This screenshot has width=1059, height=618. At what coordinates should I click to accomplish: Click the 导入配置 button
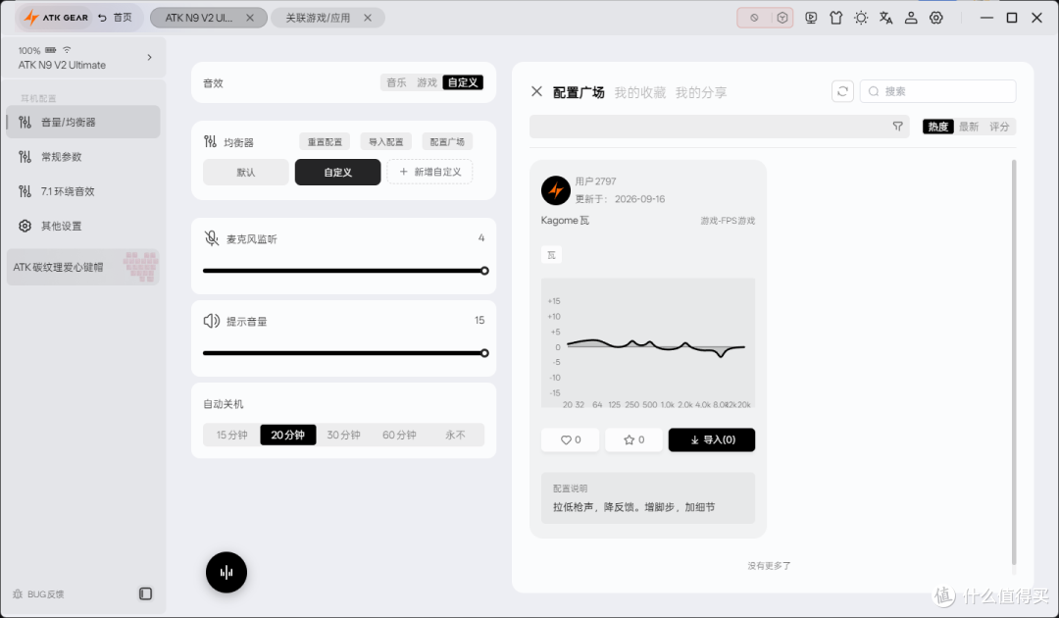(385, 142)
